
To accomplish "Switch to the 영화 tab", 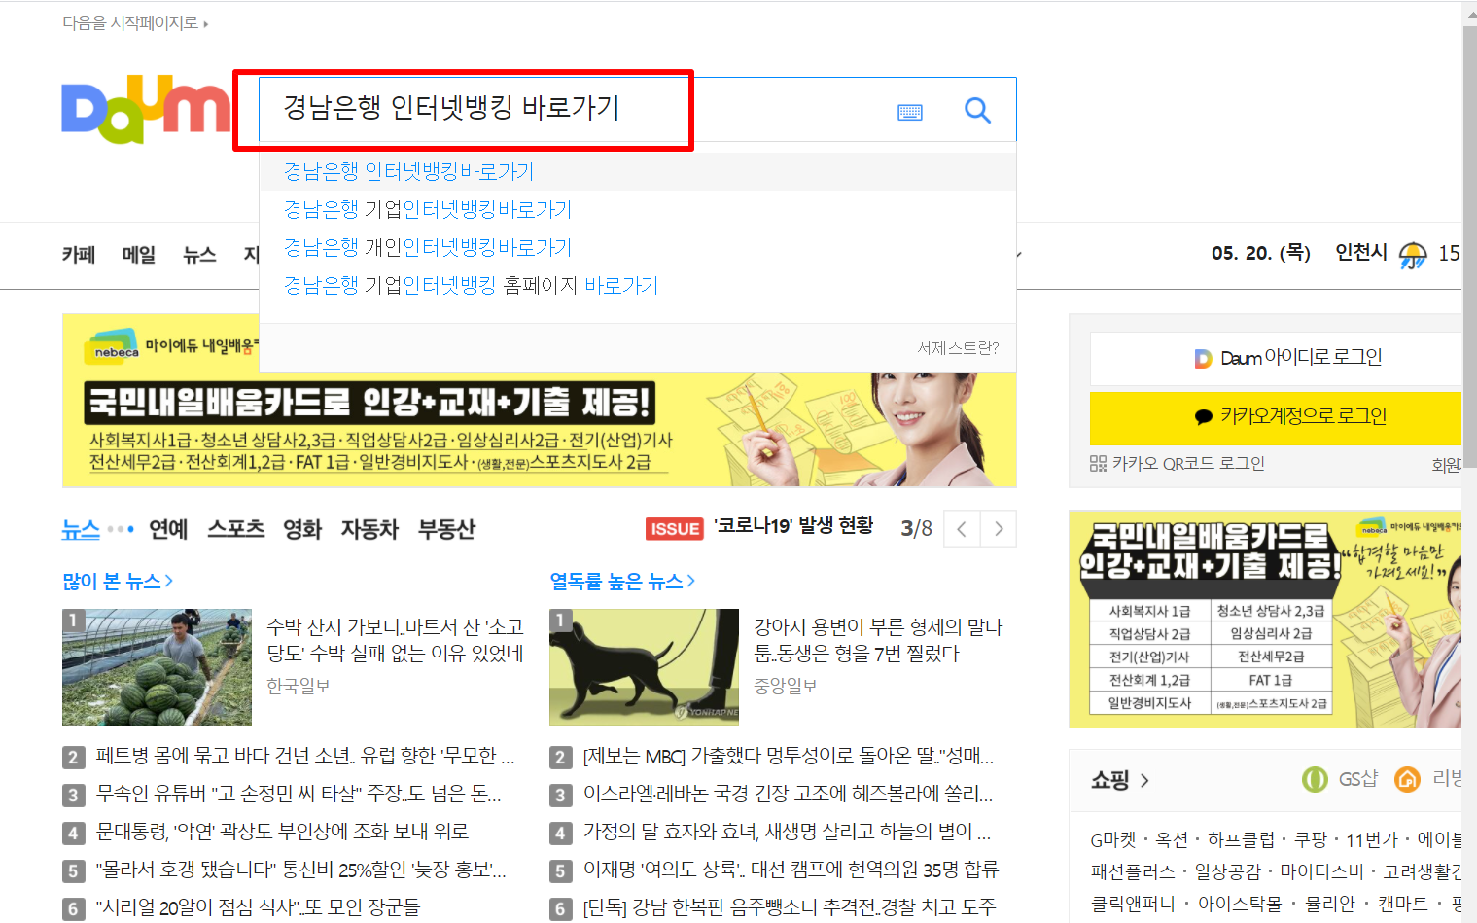I will point(302,529).
